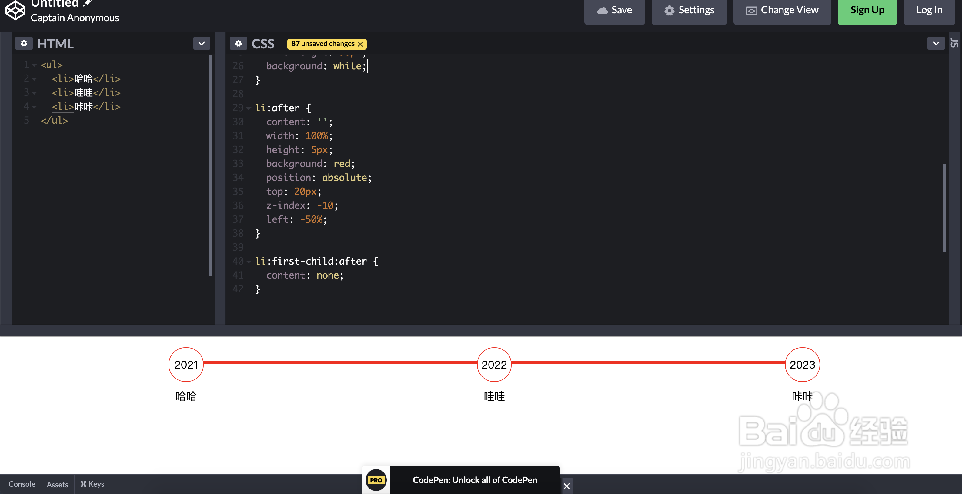The height and width of the screenshot is (494, 962).
Task: Close the CodePen PRO banner
Action: pos(566,486)
